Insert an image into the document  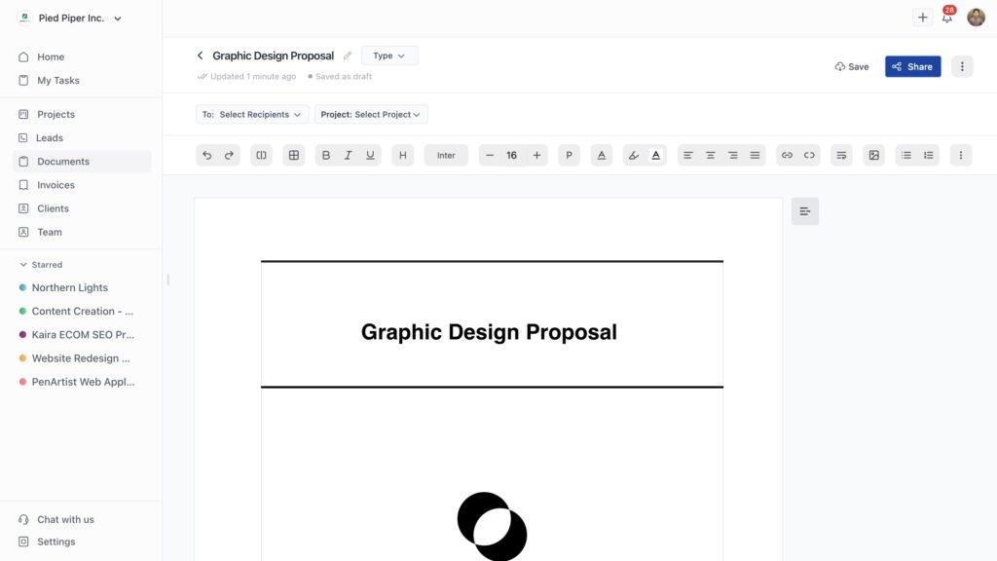tap(873, 155)
